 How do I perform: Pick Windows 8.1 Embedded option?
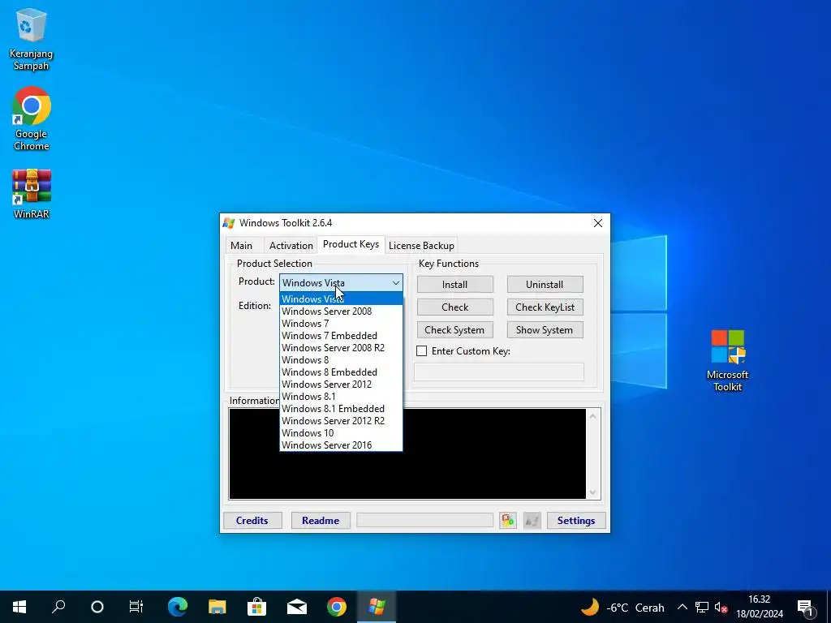click(341, 409)
